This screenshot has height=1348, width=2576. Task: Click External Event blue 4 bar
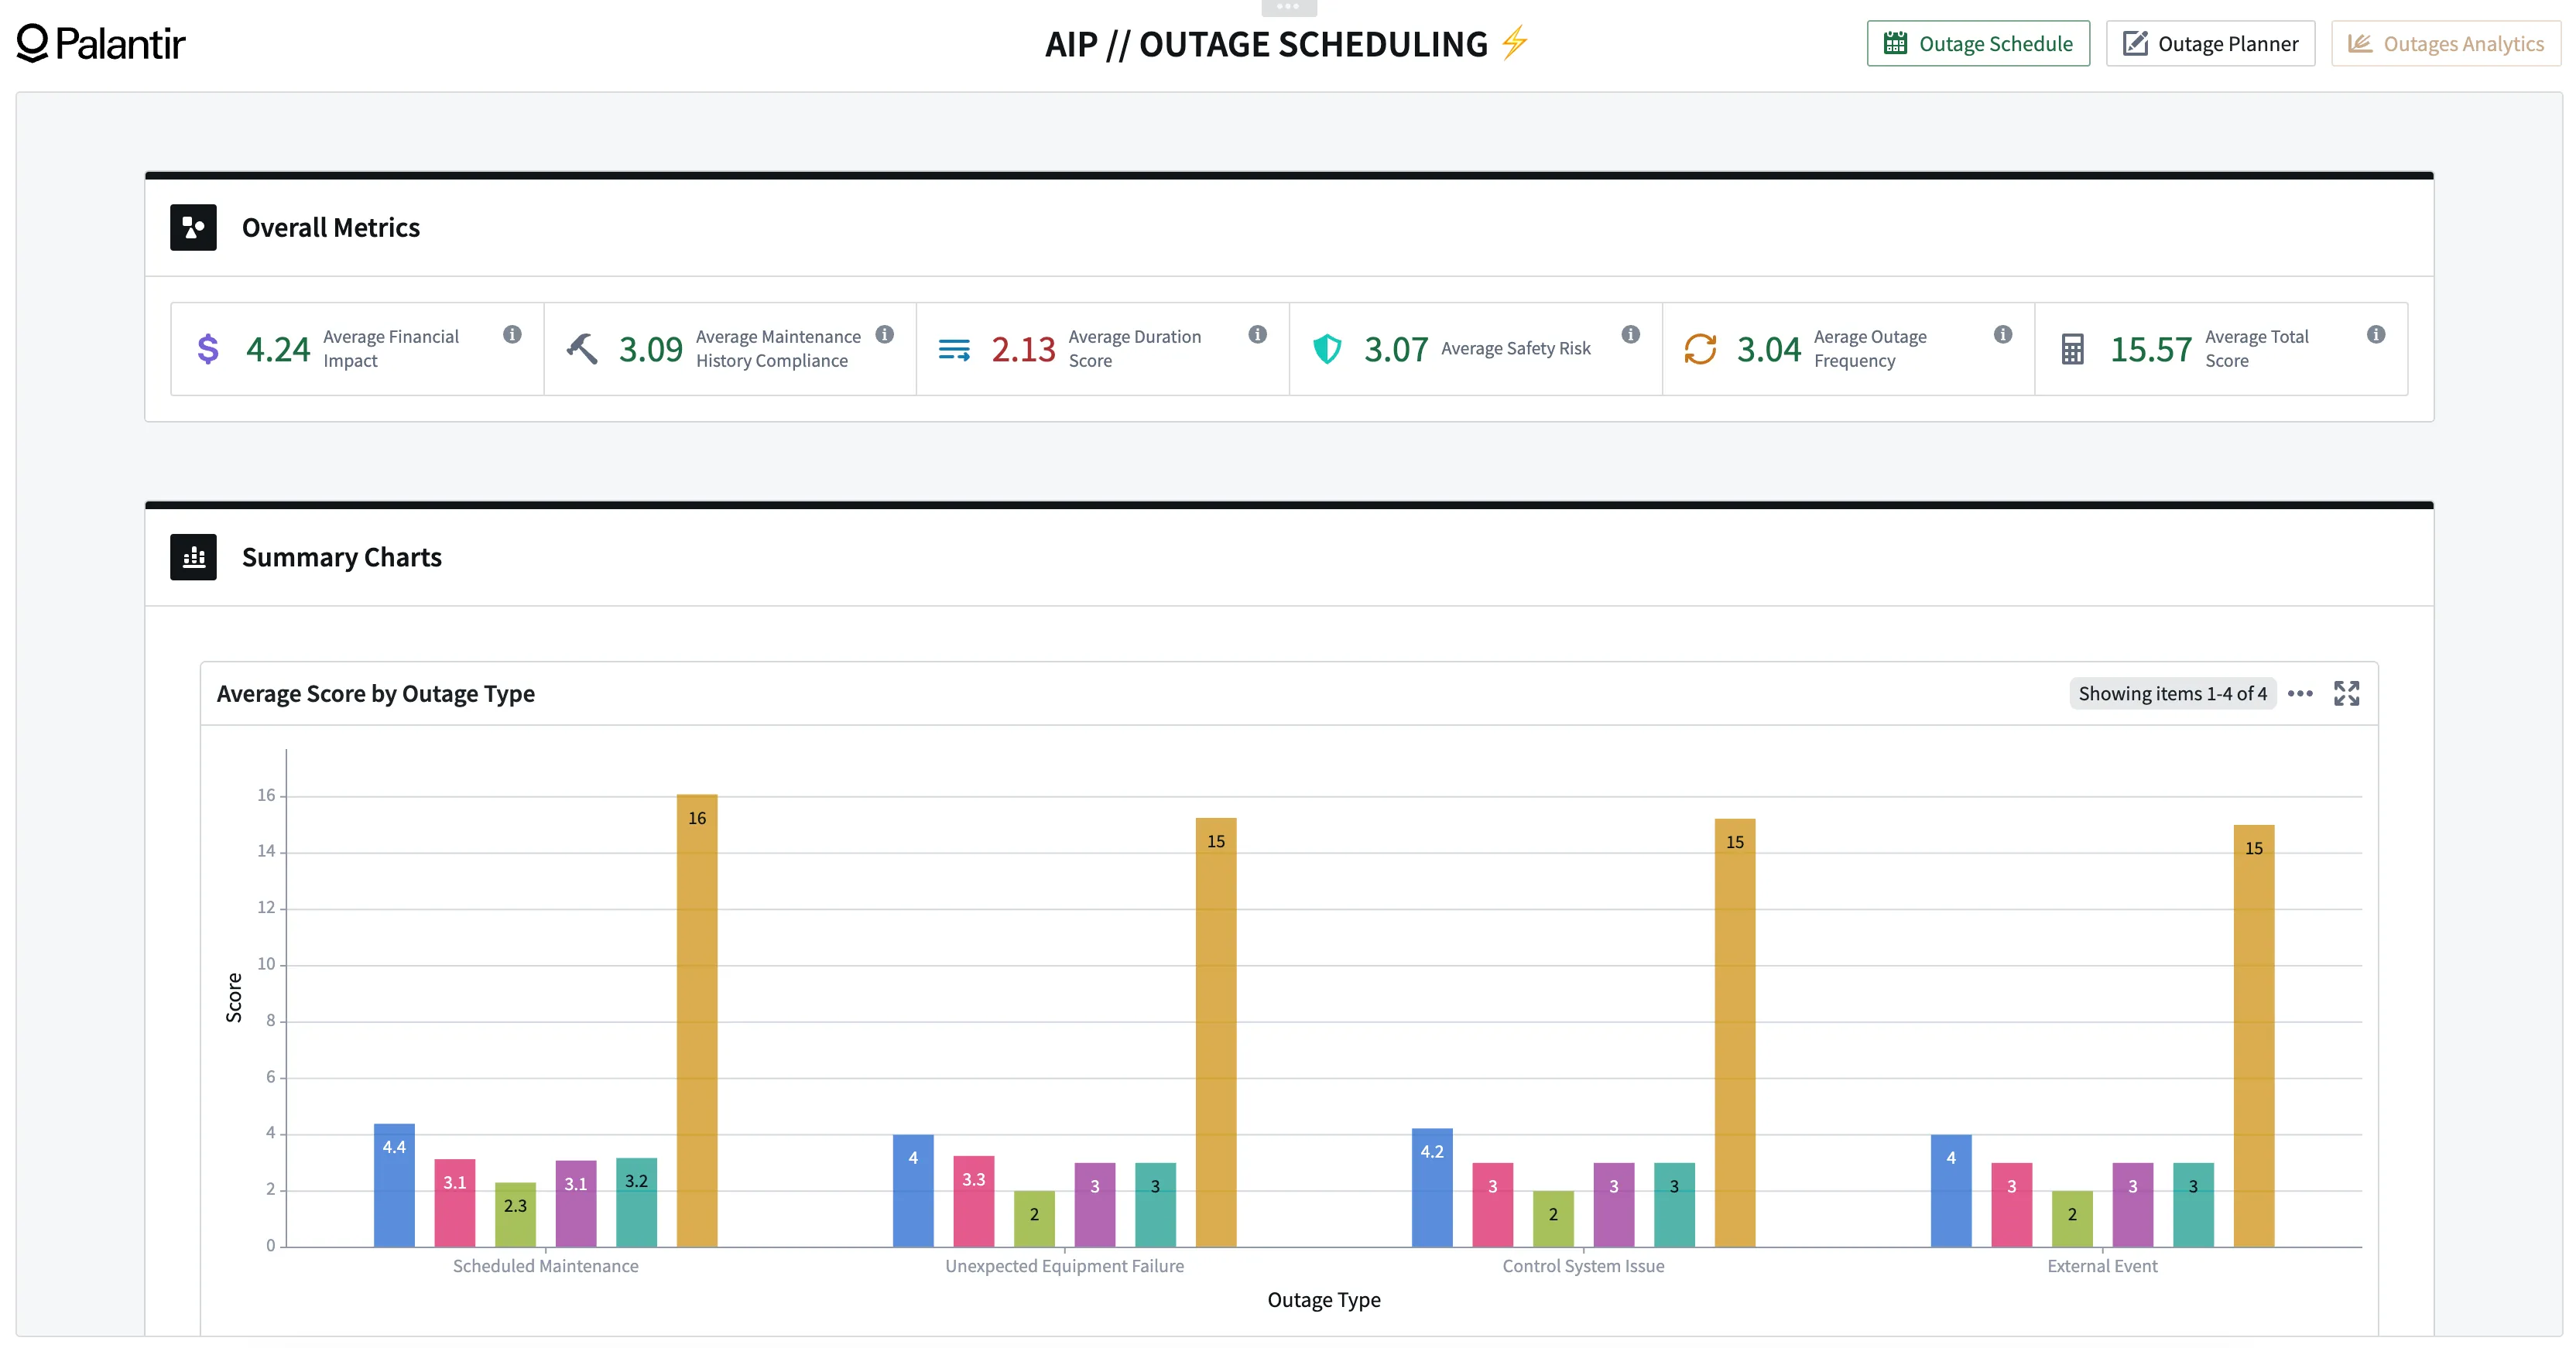(1950, 1190)
